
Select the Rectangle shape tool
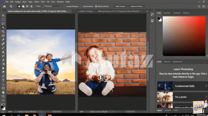(3, 88)
